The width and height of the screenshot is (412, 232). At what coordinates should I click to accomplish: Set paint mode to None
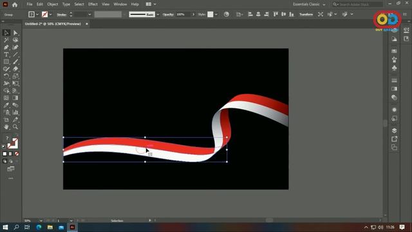point(17,153)
